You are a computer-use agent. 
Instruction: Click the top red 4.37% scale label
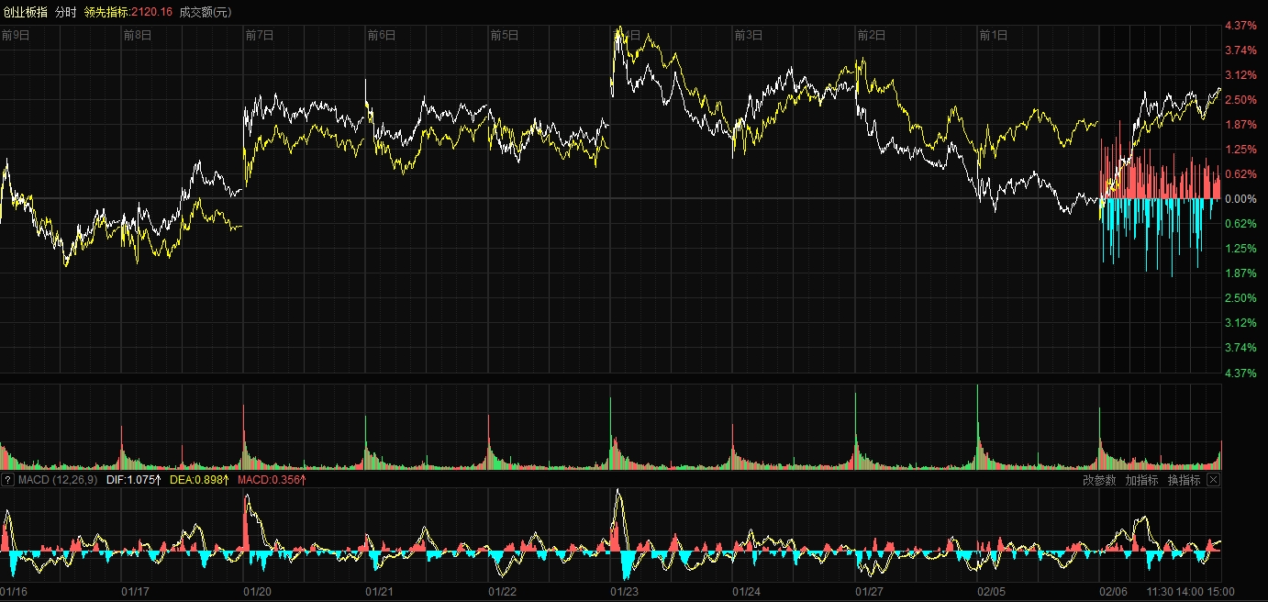coord(1240,25)
